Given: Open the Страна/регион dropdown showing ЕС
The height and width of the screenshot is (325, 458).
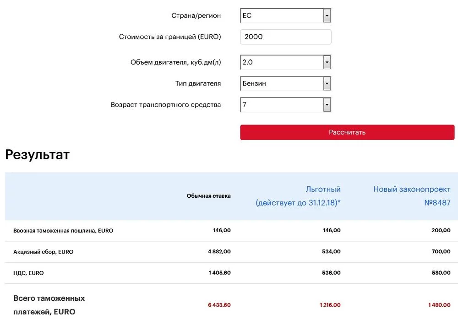Looking at the screenshot, I should [285, 16].
